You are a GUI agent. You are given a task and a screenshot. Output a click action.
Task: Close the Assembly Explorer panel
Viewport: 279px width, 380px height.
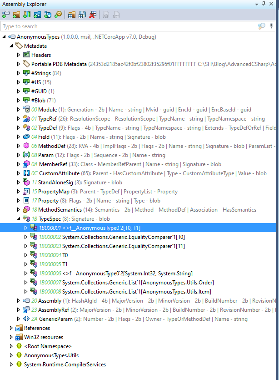coord(271,4)
